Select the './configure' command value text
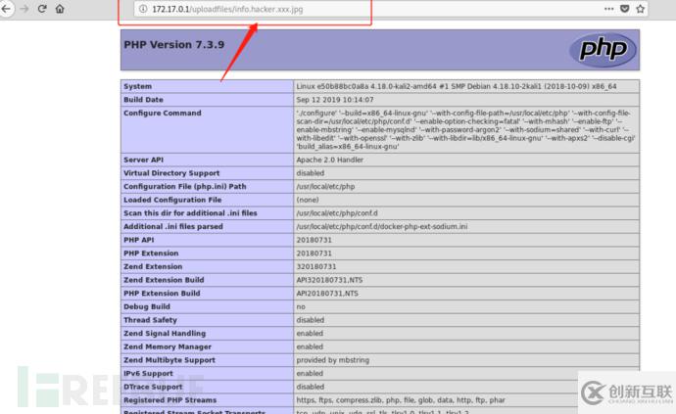Viewport: 676px width, 414px height. [x=465, y=129]
